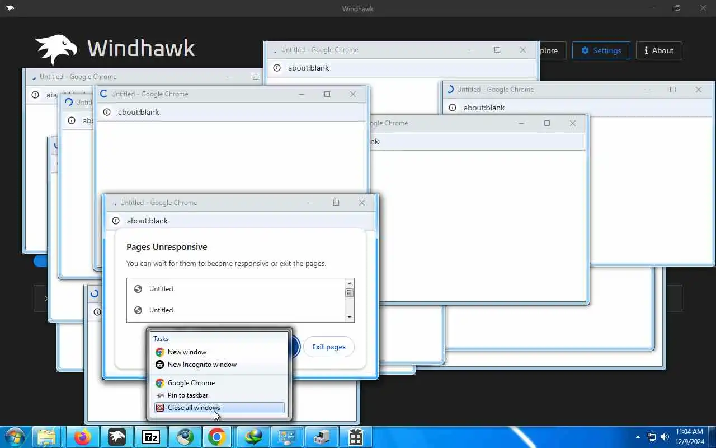Open the Windows Start menu
Image resolution: width=716 pixels, height=448 pixels.
click(x=15, y=437)
